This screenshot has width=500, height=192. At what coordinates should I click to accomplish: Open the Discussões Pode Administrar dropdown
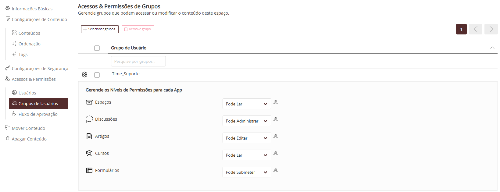(247, 121)
